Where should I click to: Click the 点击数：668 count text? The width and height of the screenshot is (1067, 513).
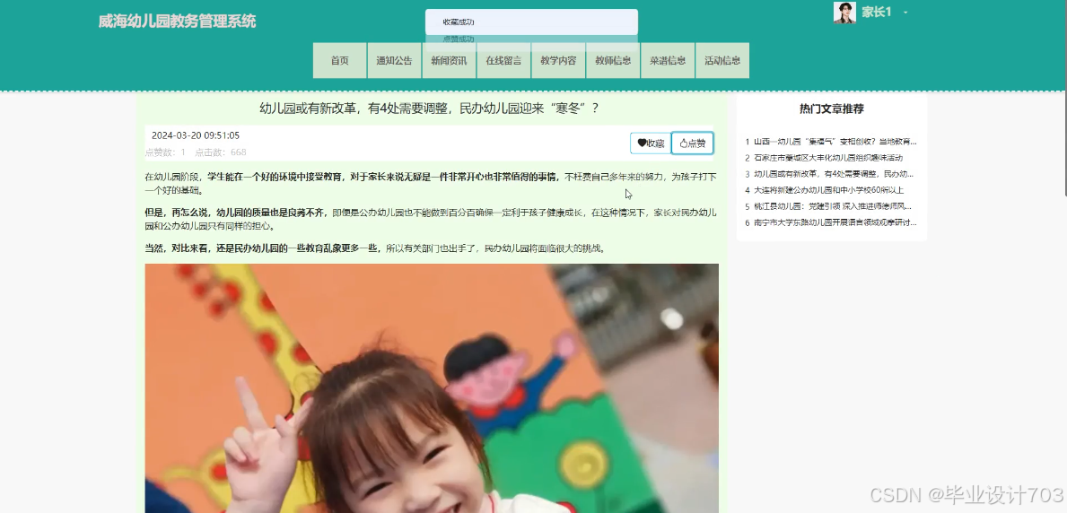[221, 152]
